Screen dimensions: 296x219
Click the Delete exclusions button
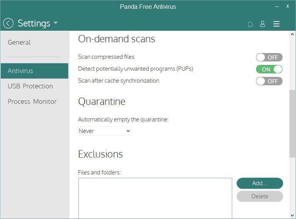tap(260, 196)
